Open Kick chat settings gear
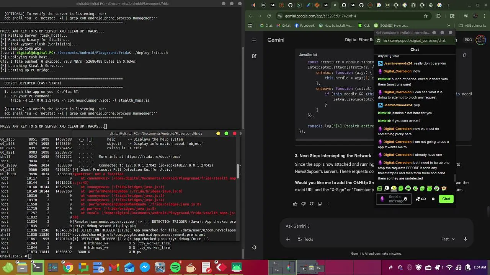Image resolution: width=490 pixels, height=275 pixels. tap(433, 199)
